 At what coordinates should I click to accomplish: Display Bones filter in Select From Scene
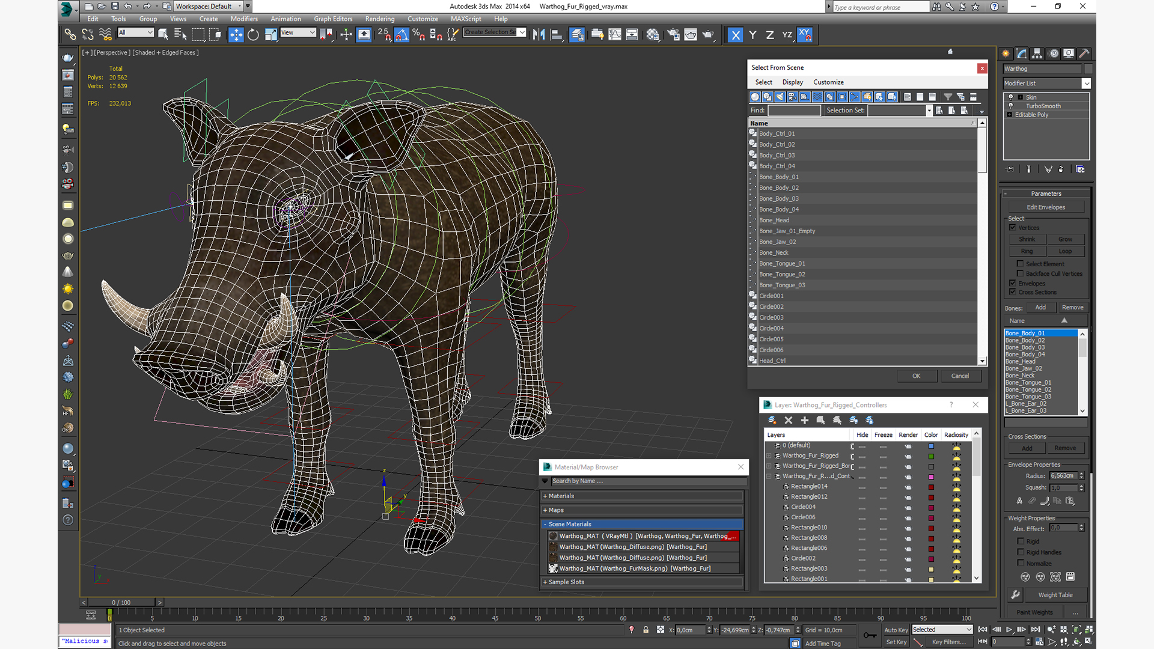[x=855, y=97]
